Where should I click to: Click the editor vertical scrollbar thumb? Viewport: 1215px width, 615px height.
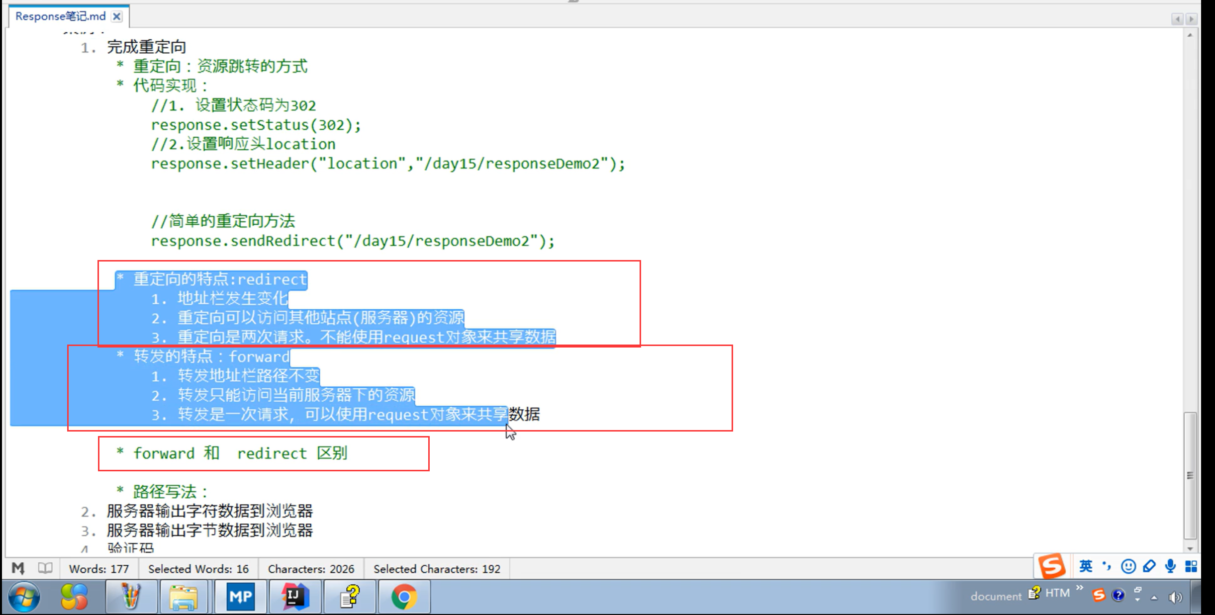tap(1190, 475)
